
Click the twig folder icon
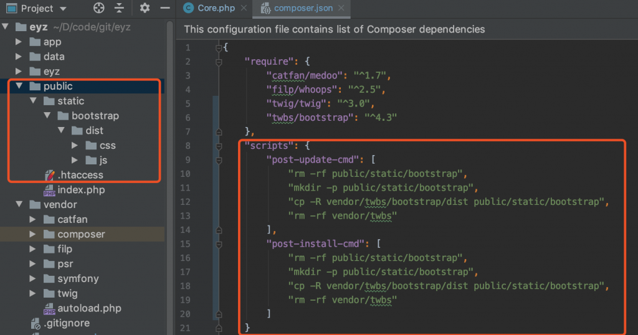pos(49,293)
